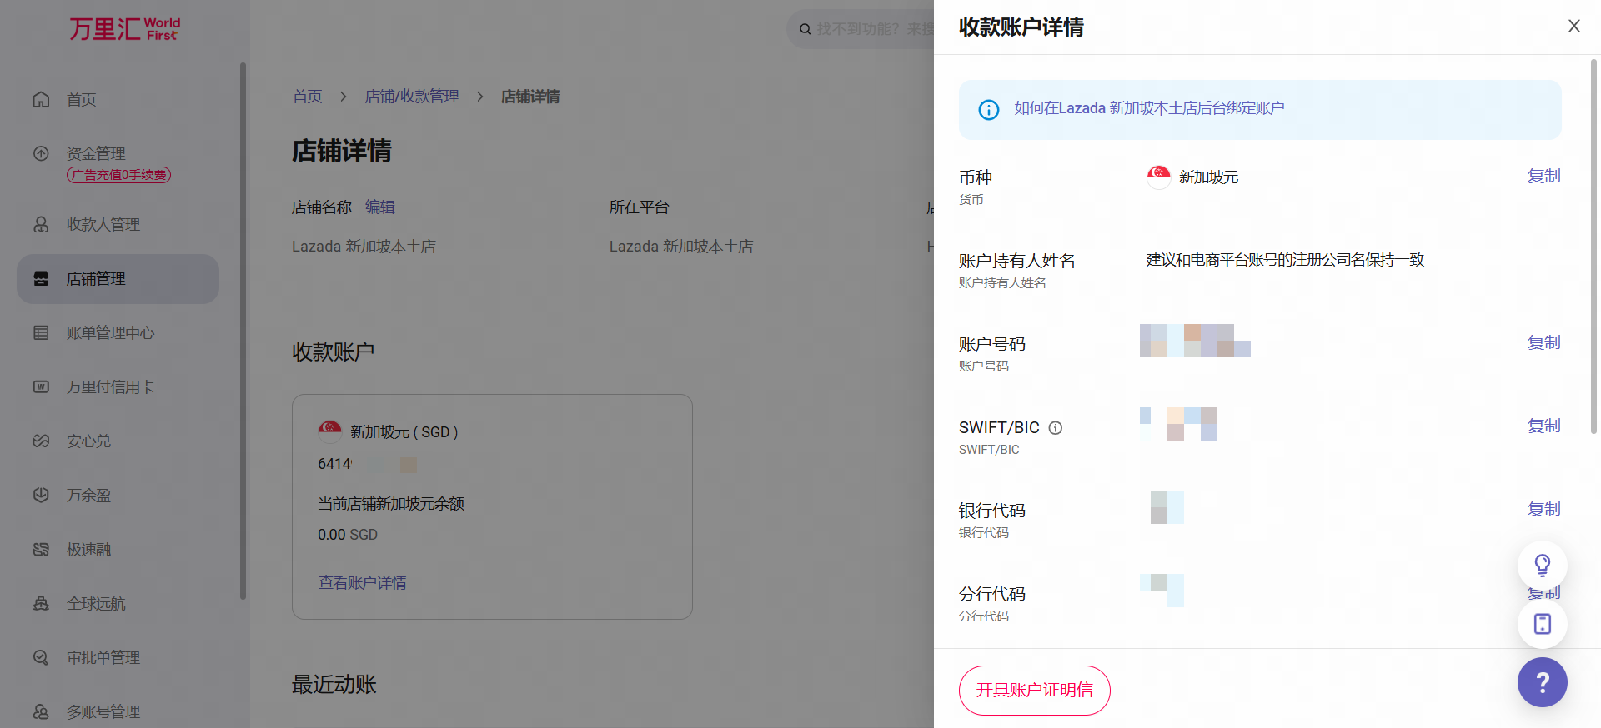This screenshot has height=728, width=1601.
Task: Click the 收款账户 section heading
Action: click(x=334, y=352)
